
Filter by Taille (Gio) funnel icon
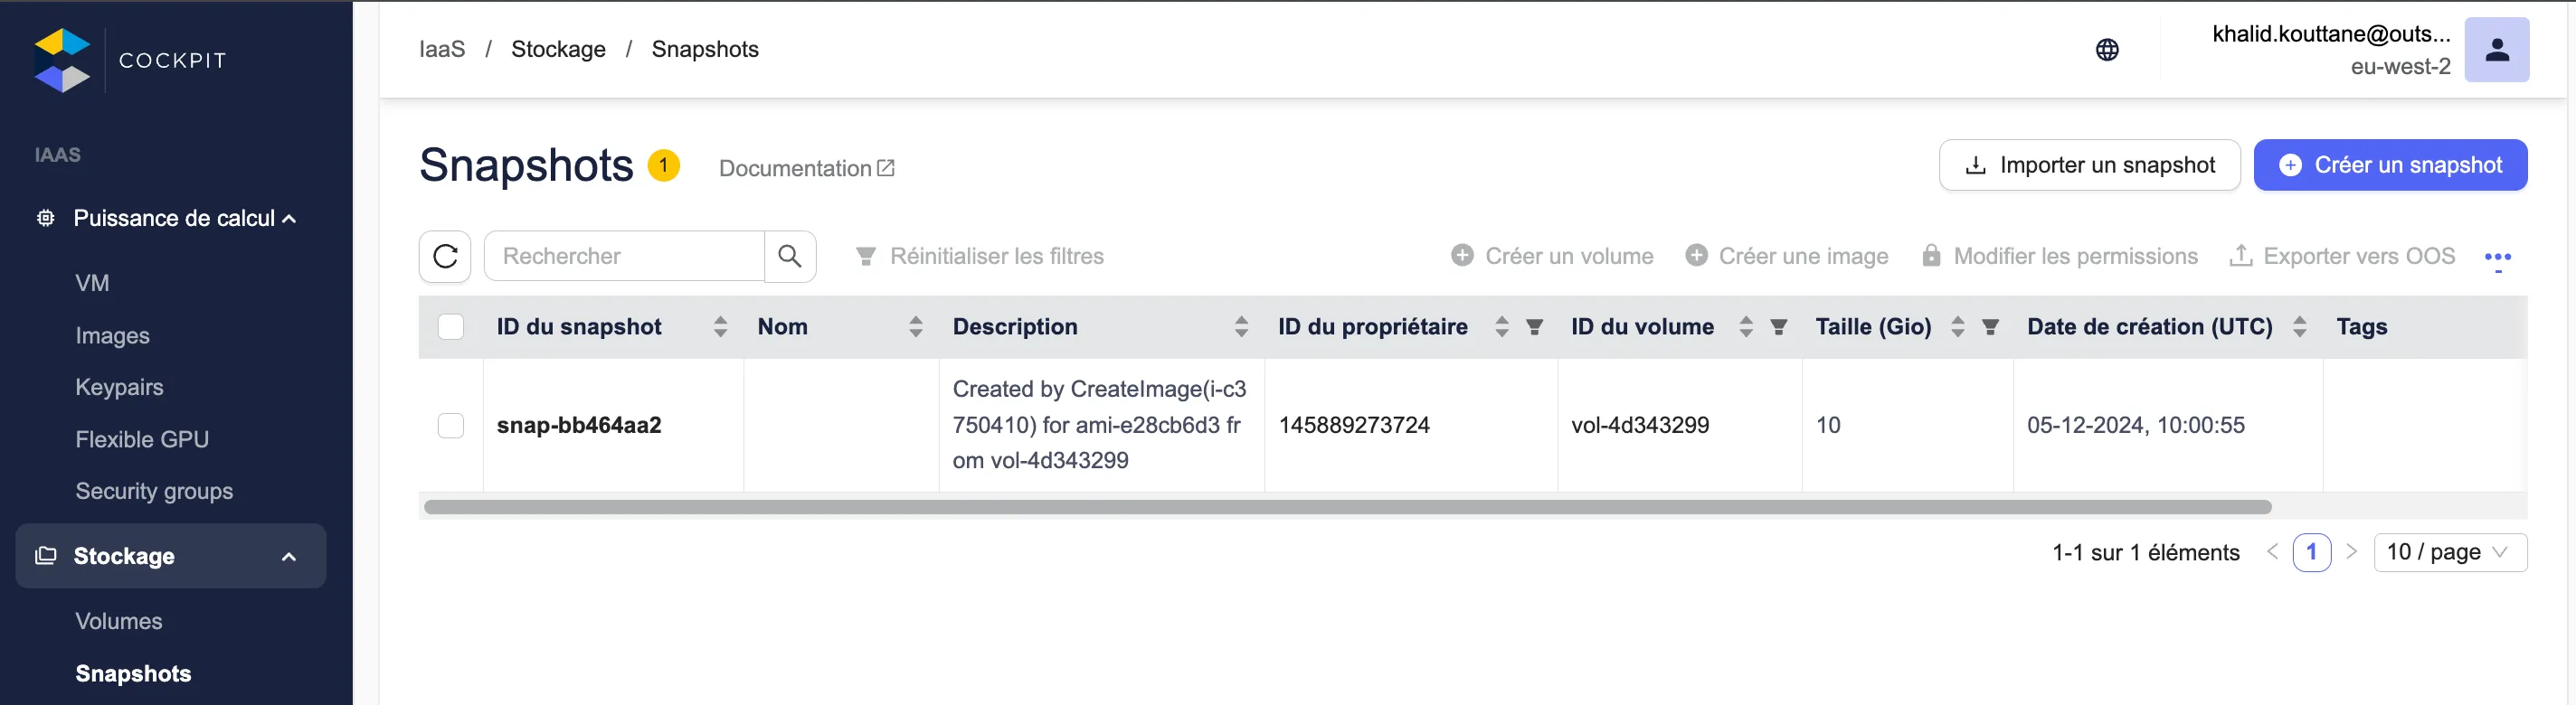(1990, 327)
